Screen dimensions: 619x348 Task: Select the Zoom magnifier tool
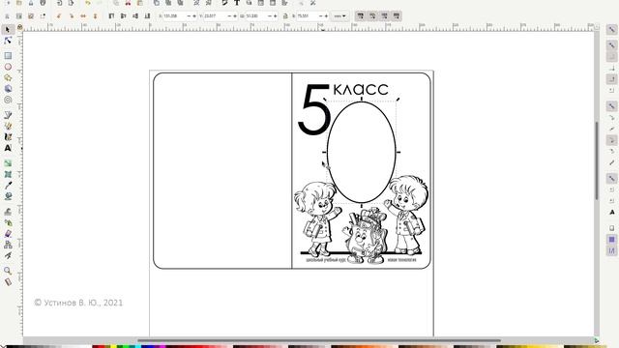click(8, 271)
